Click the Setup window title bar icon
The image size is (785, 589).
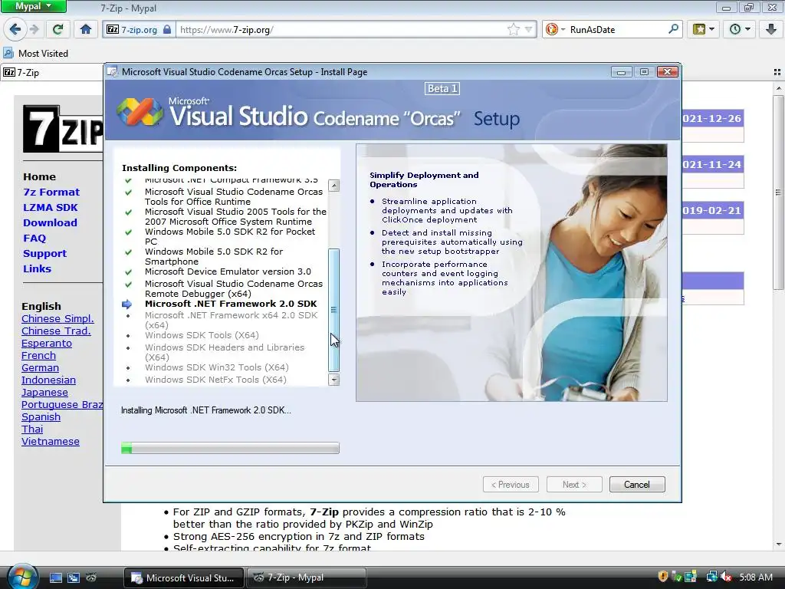pos(113,71)
